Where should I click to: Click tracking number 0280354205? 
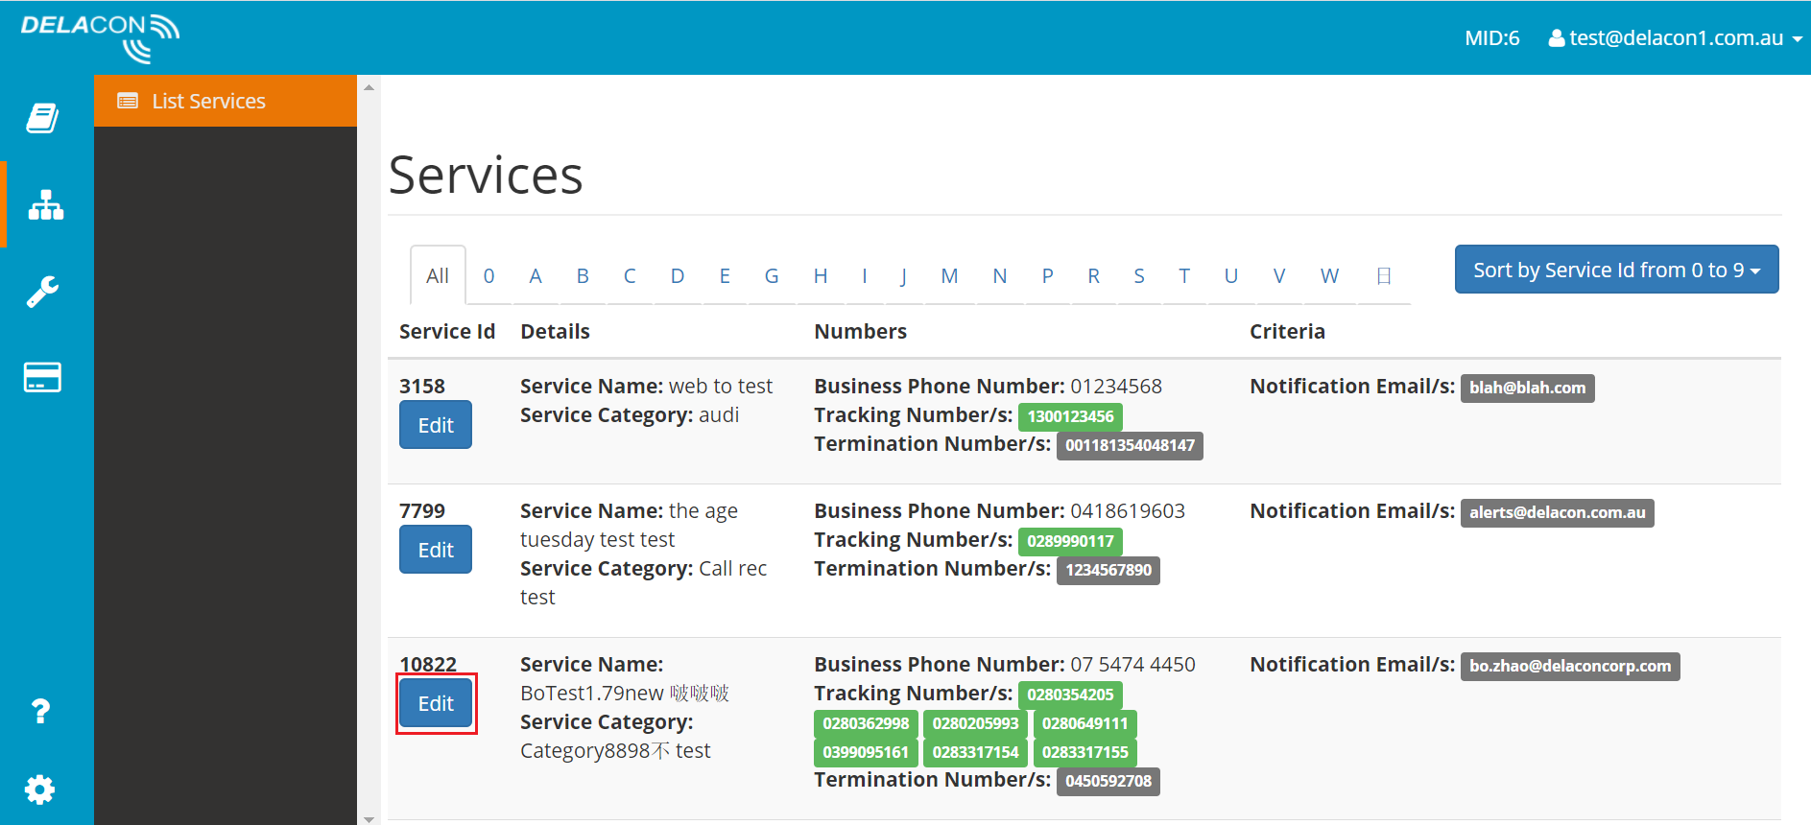tap(1070, 695)
